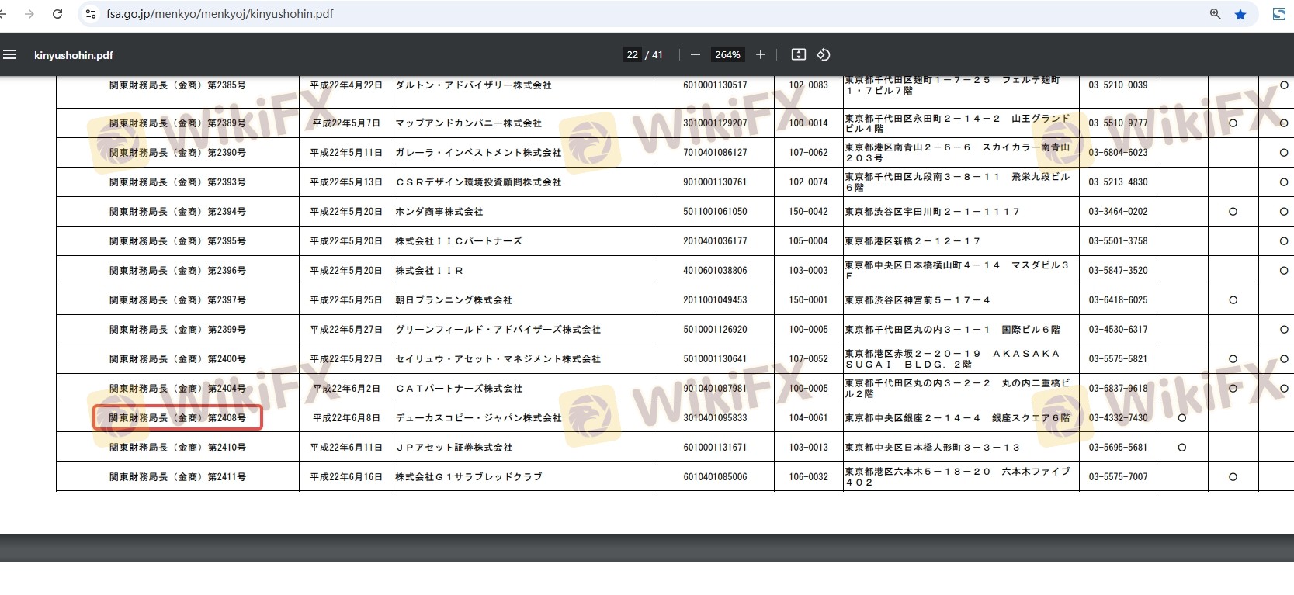Click the kinyushohin.pdf document title
Image resolution: width=1294 pixels, height=595 pixels.
73,55
